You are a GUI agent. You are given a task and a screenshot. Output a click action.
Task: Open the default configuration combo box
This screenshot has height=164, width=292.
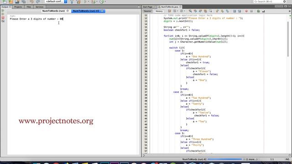[x=56, y=1]
